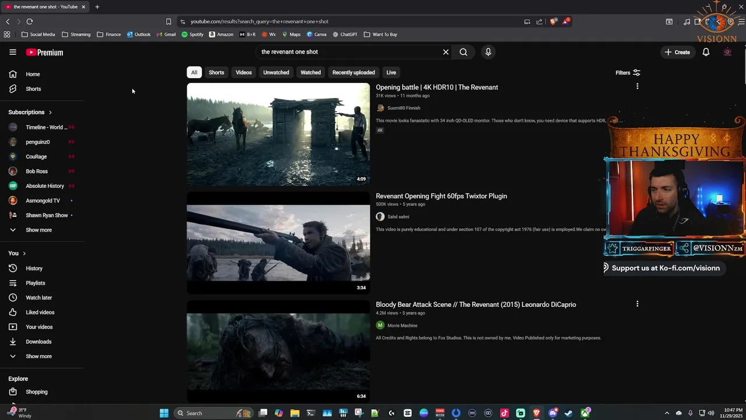
Task: Open the account avatar menu
Action: tap(727, 52)
